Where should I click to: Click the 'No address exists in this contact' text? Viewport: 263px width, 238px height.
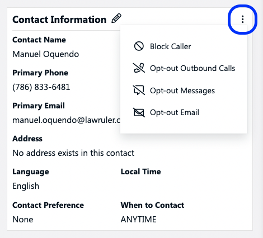click(x=73, y=153)
